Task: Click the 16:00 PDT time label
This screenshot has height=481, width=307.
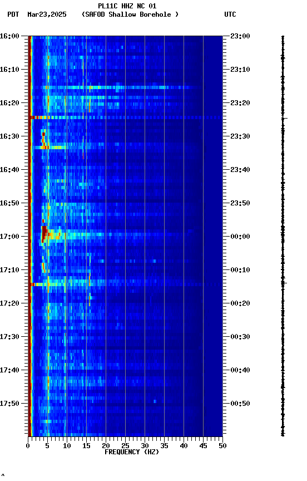Action: pos(9,36)
